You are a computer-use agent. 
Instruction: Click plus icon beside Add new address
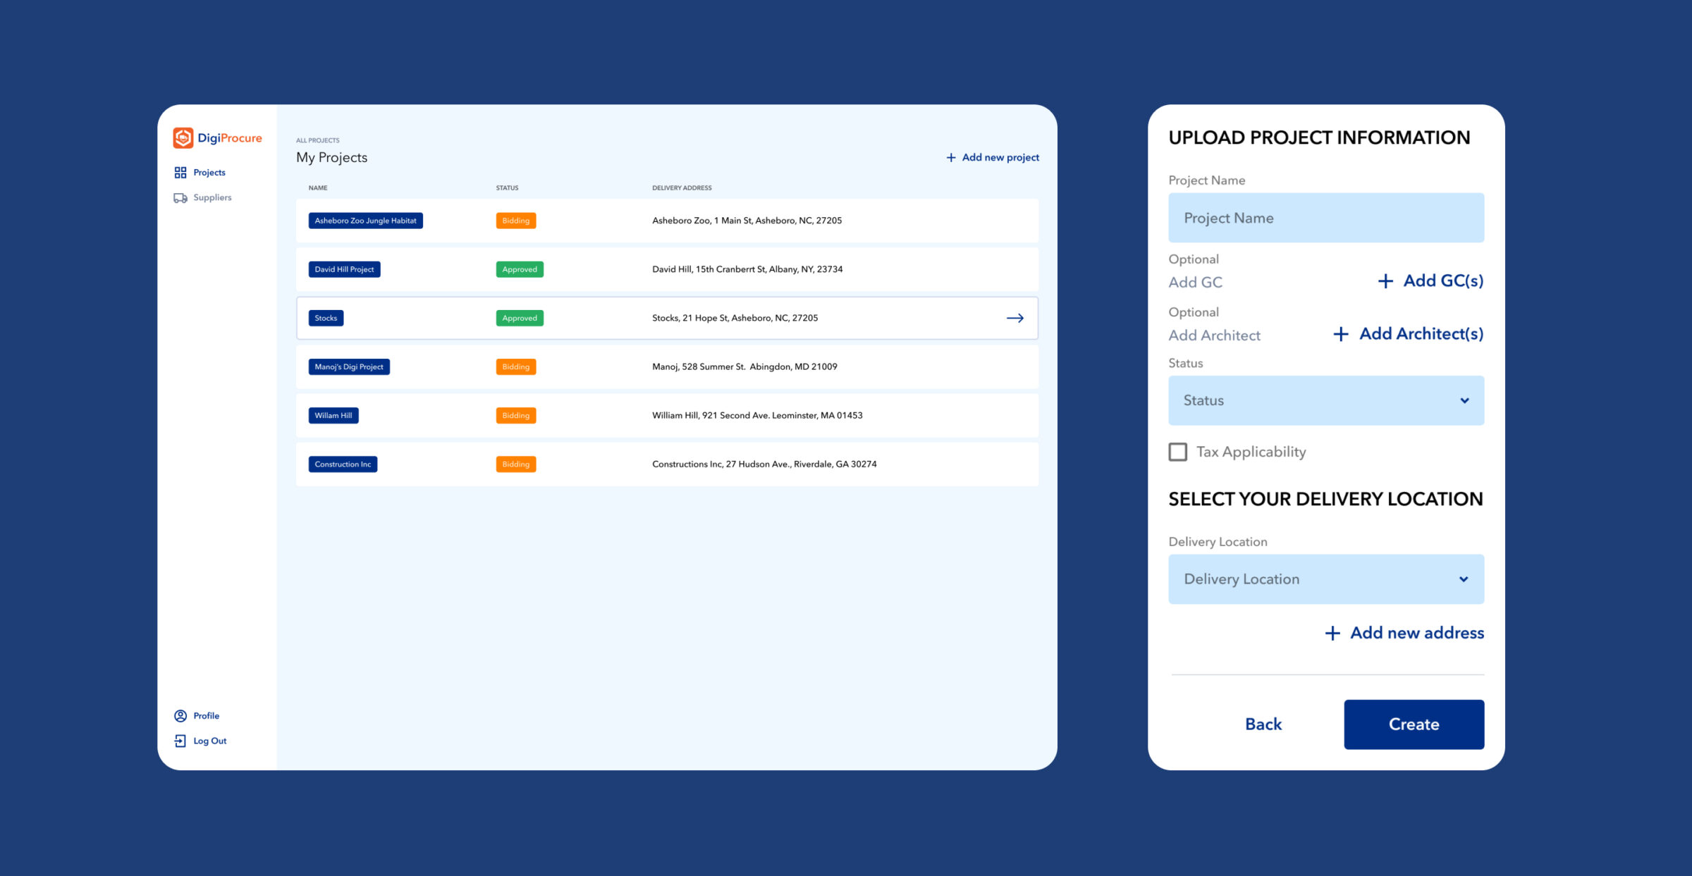click(x=1332, y=634)
